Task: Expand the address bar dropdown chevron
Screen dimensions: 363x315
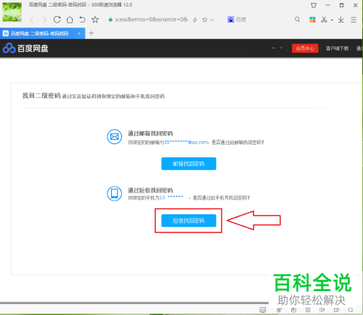Action: coord(212,20)
